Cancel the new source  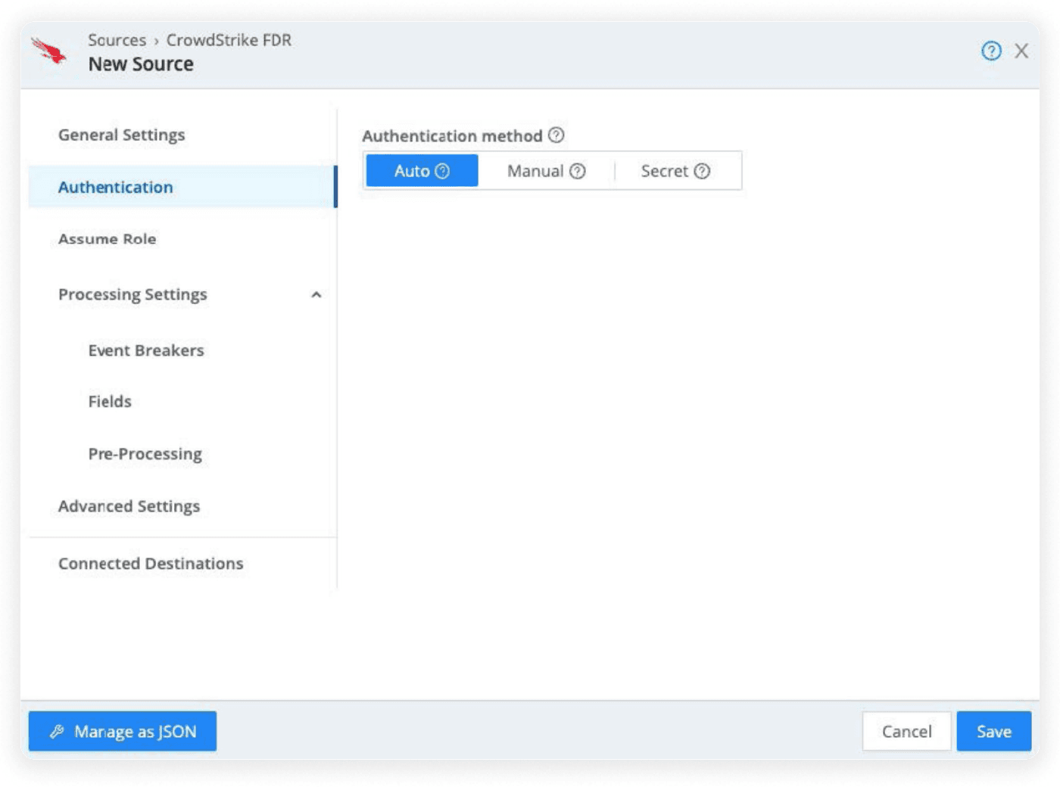tap(906, 731)
